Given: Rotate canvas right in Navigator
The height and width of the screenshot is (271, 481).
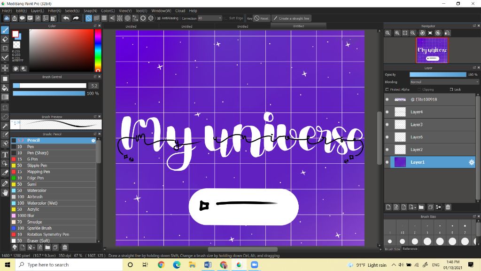Looking at the screenshot, I should 438,33.
